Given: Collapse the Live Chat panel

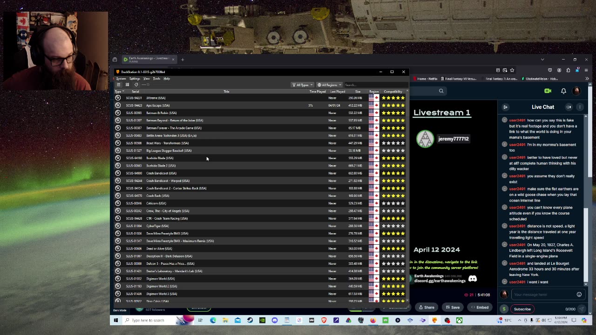Looking at the screenshot, I should (505, 107).
